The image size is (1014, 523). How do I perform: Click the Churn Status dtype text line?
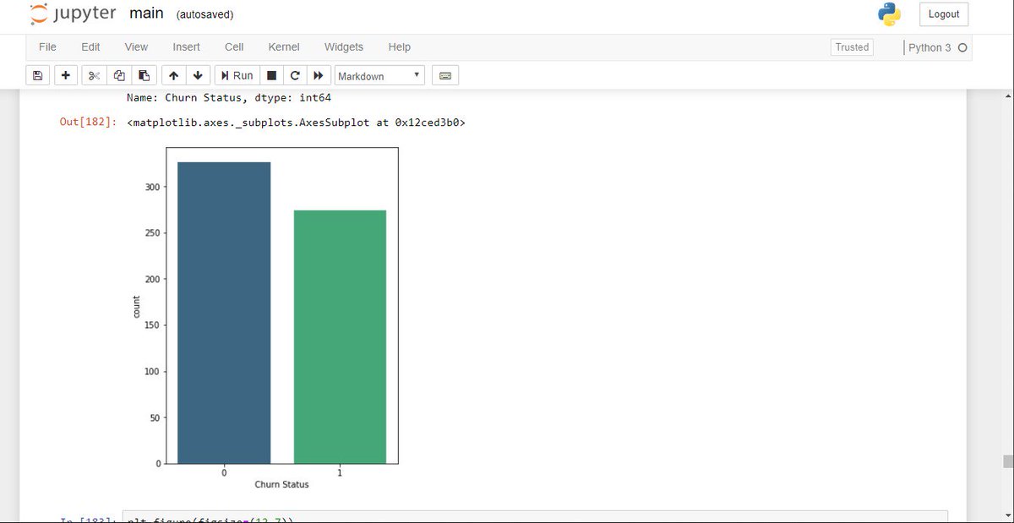point(229,98)
